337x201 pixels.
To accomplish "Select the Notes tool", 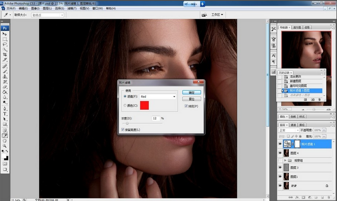I will click(x=4, y=130).
